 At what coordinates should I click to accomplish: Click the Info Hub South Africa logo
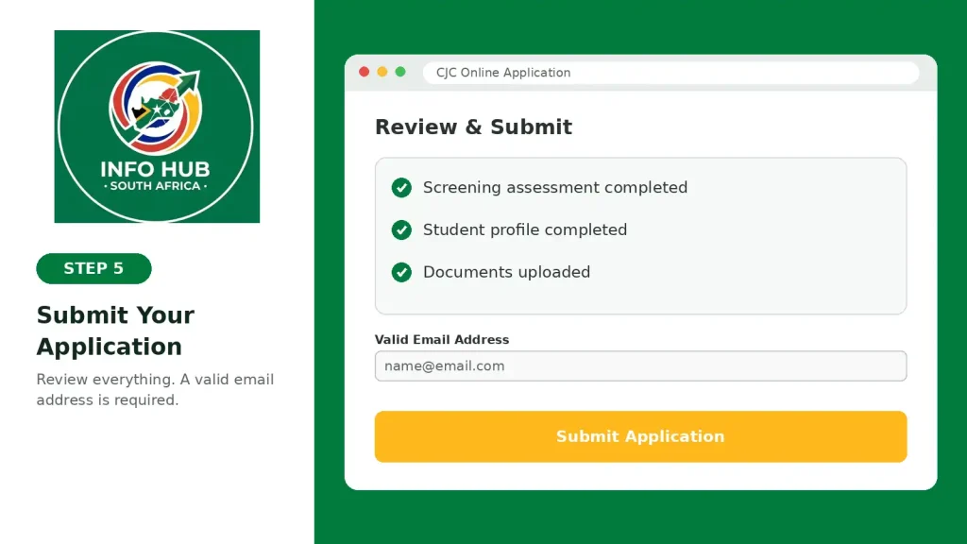coord(157,127)
